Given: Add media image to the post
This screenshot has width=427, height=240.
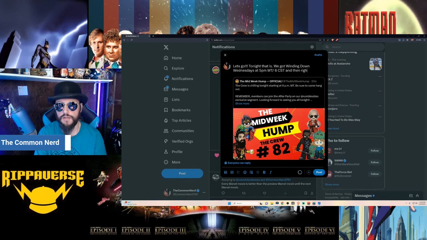Looking at the screenshot, I should (226, 172).
